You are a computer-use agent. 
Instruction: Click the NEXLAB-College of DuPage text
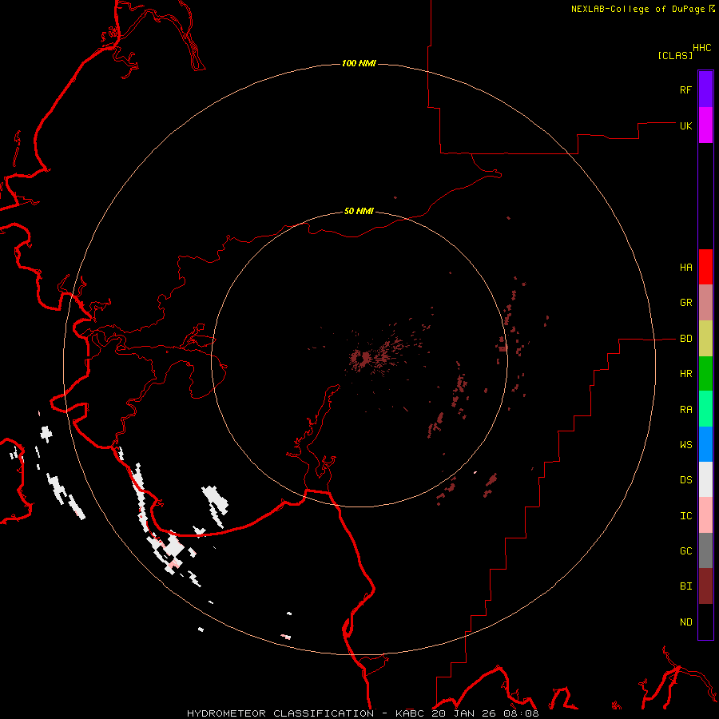point(639,9)
